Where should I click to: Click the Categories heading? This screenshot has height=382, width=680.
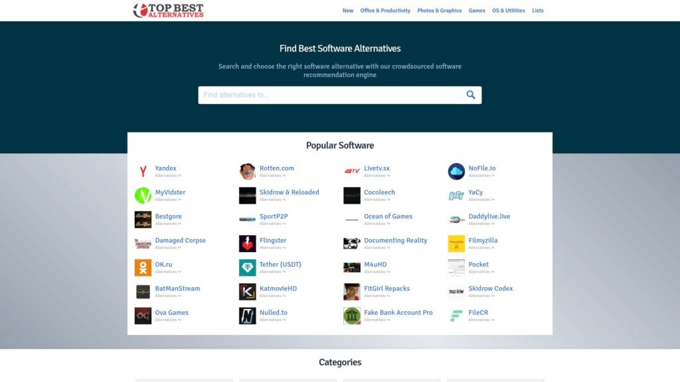(x=340, y=362)
